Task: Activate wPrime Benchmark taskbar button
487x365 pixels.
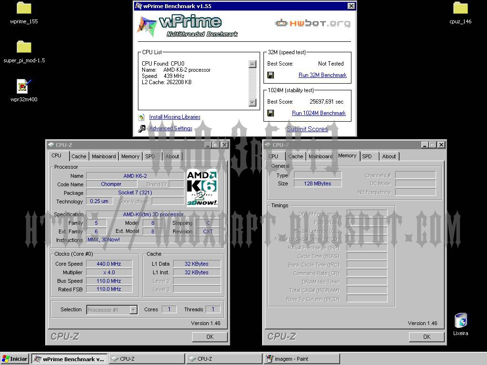Action: pos(70,359)
